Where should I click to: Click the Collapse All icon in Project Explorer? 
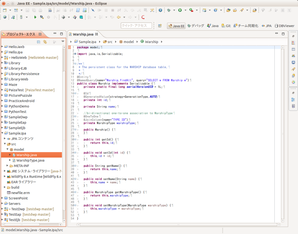[x=38, y=42]
